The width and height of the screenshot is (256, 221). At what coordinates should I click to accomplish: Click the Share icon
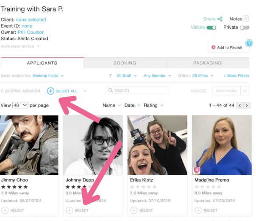coord(220,19)
